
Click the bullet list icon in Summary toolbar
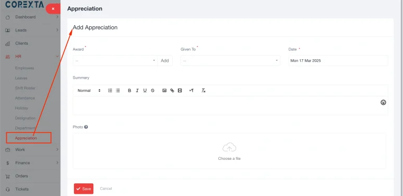(118, 90)
